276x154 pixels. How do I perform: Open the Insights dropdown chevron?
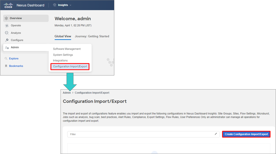[71, 5]
